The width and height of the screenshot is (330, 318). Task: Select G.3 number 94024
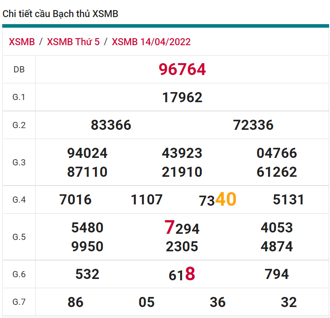87,153
